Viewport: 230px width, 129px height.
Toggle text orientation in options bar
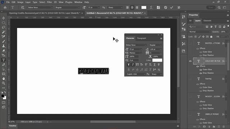(22, 8)
